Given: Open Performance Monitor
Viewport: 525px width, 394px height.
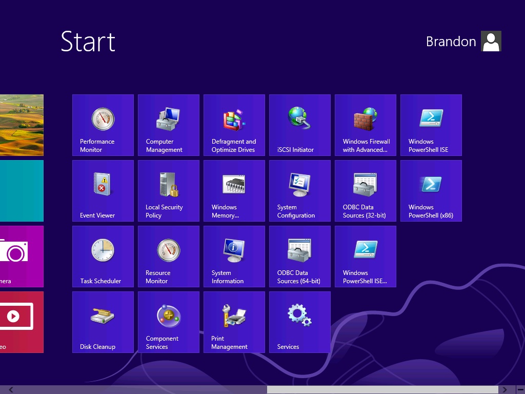Looking at the screenshot, I should 103,125.
